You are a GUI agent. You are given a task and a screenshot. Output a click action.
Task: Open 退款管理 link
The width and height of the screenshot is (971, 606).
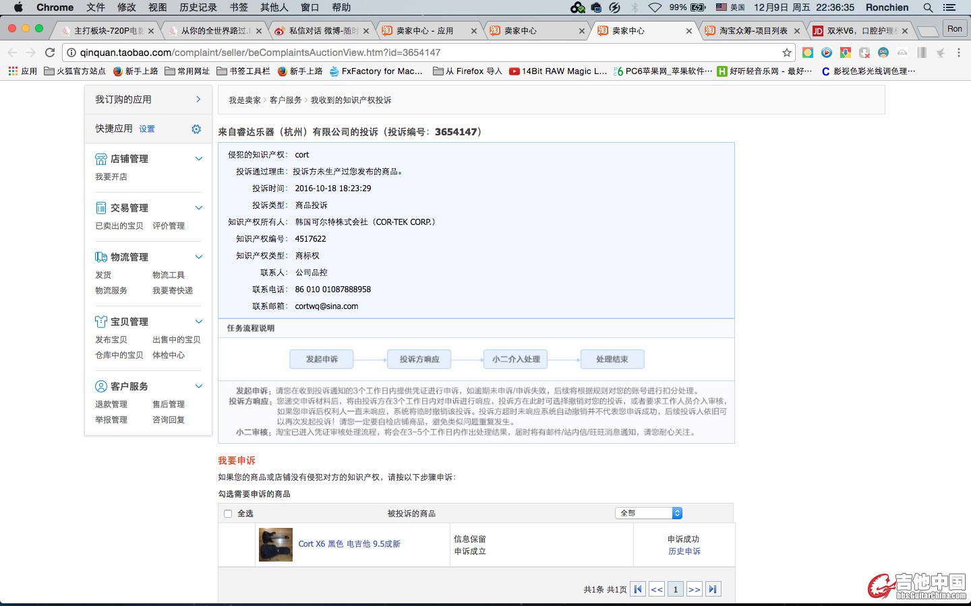[x=111, y=405]
